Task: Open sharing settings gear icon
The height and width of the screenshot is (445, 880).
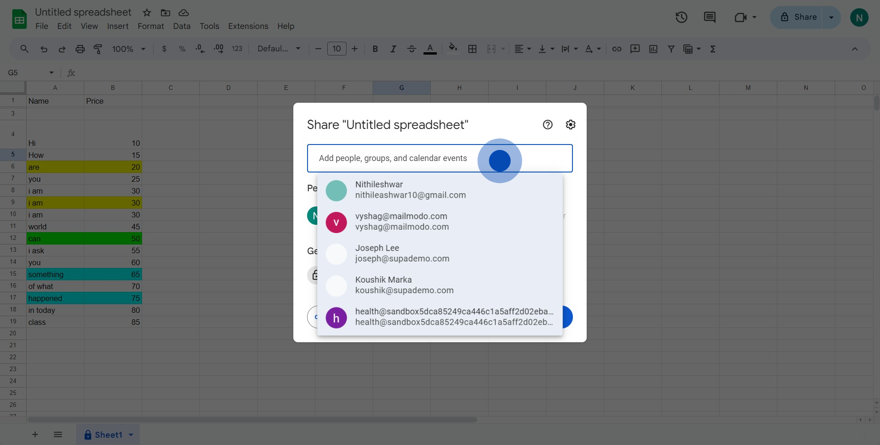Action: click(570, 125)
